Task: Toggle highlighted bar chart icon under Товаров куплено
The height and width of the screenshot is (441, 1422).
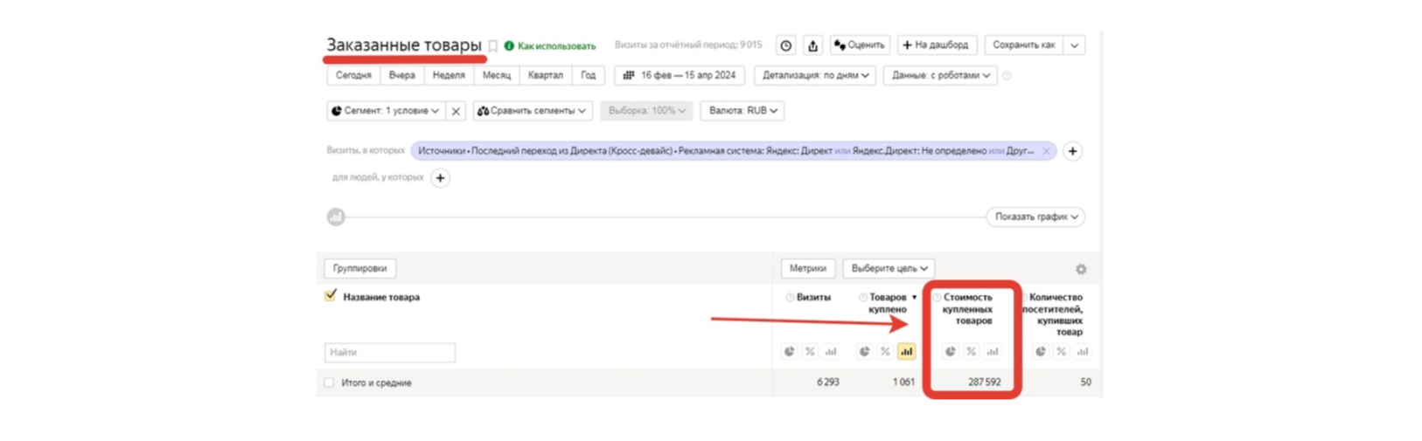Action: pos(906,352)
